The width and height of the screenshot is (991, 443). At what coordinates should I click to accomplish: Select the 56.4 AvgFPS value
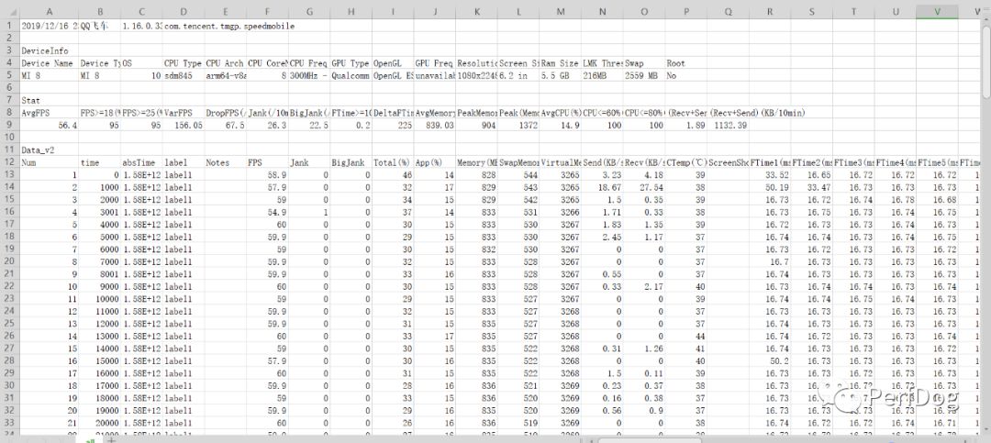coord(50,125)
